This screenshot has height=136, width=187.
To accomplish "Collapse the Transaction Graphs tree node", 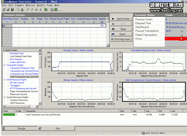I will pyautogui.click(x=4, y=65).
